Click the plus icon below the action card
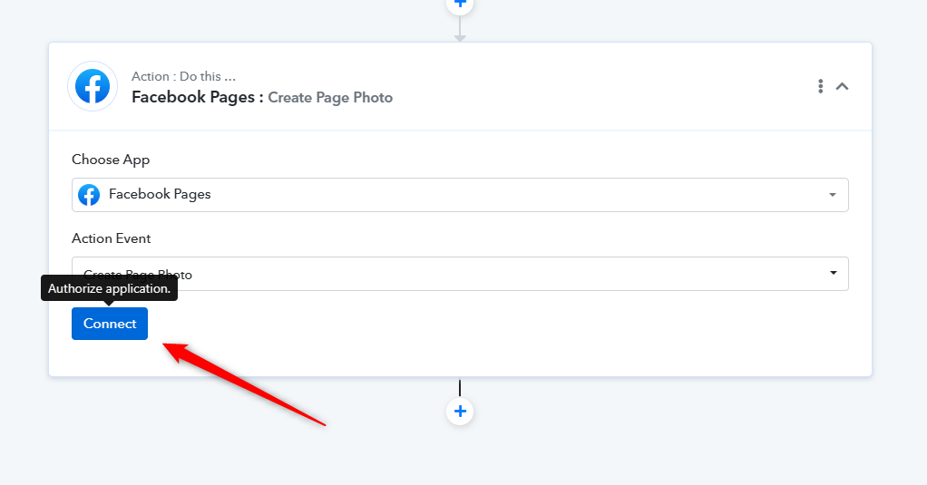This screenshot has width=927, height=485. [x=460, y=412]
